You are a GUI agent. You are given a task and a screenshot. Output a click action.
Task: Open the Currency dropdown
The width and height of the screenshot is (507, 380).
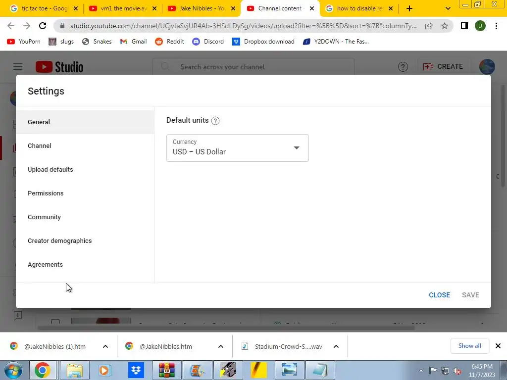coord(237,148)
